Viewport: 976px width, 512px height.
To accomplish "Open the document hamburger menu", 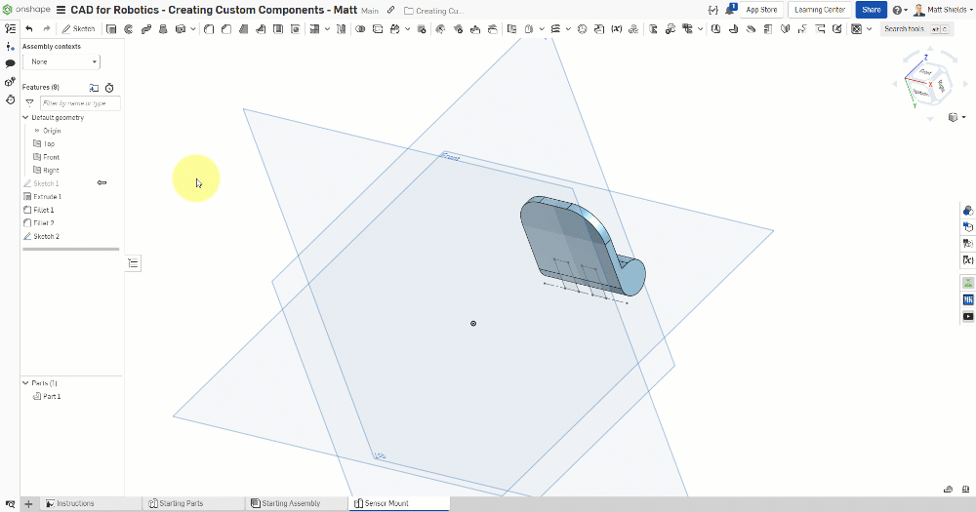I will [61, 10].
